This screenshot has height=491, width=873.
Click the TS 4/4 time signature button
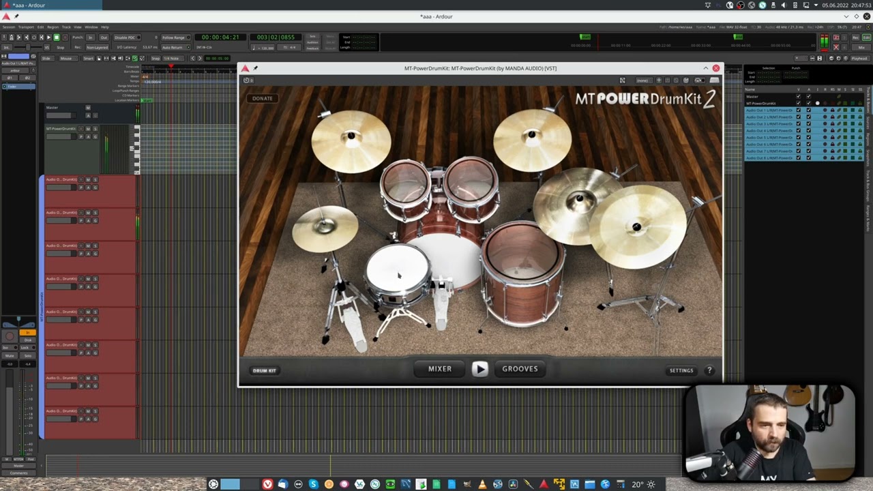[289, 47]
